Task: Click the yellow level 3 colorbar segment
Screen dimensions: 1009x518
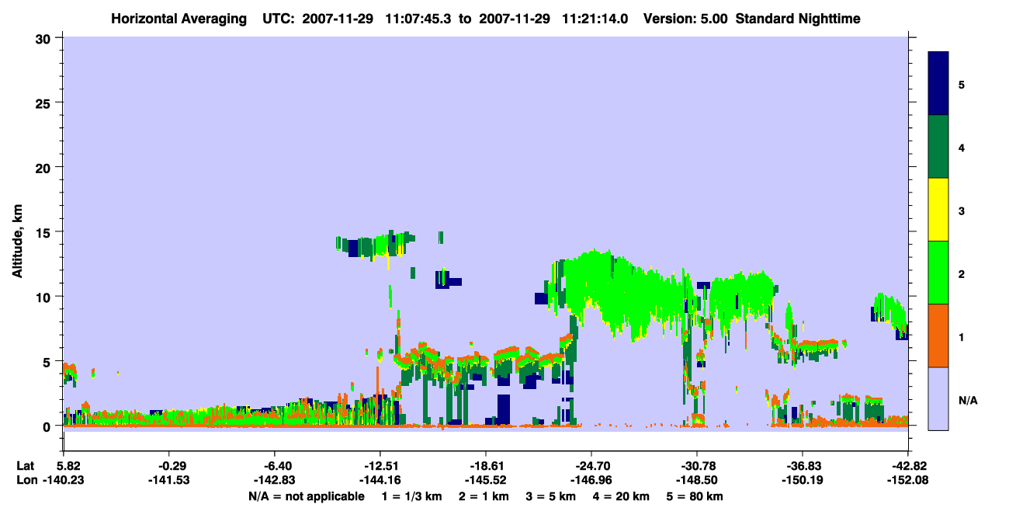Action: pyautogui.click(x=938, y=210)
